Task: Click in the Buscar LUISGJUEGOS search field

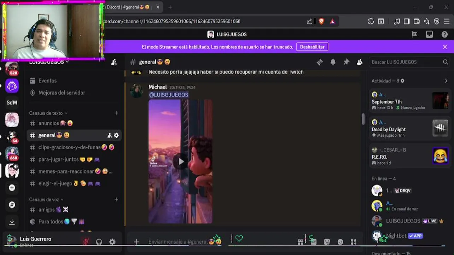Action: (409, 62)
